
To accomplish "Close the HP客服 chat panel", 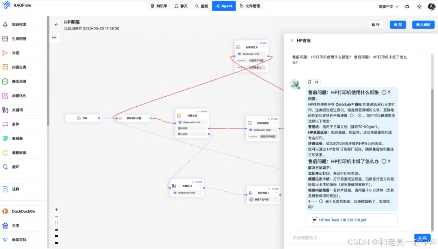I will pos(292,41).
